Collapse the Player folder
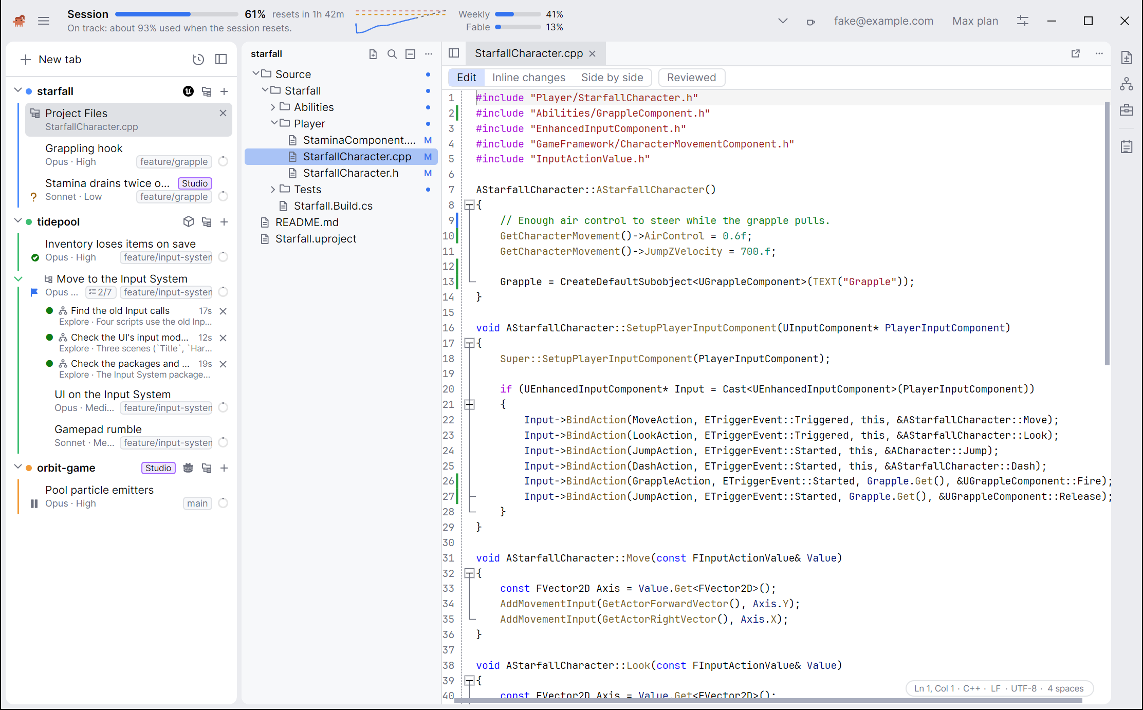The height and width of the screenshot is (710, 1143). tap(273, 123)
